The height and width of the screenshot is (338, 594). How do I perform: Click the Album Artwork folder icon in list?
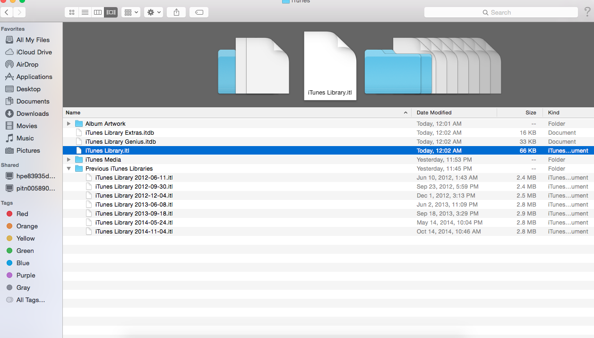click(79, 123)
